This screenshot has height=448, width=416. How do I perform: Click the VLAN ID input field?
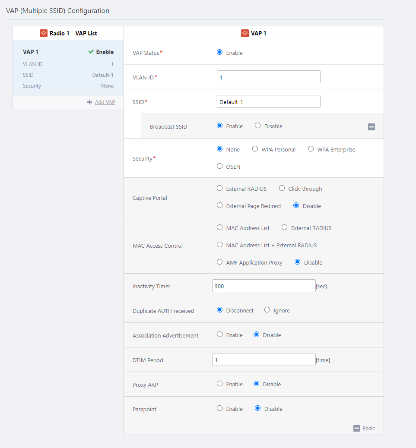click(x=268, y=77)
